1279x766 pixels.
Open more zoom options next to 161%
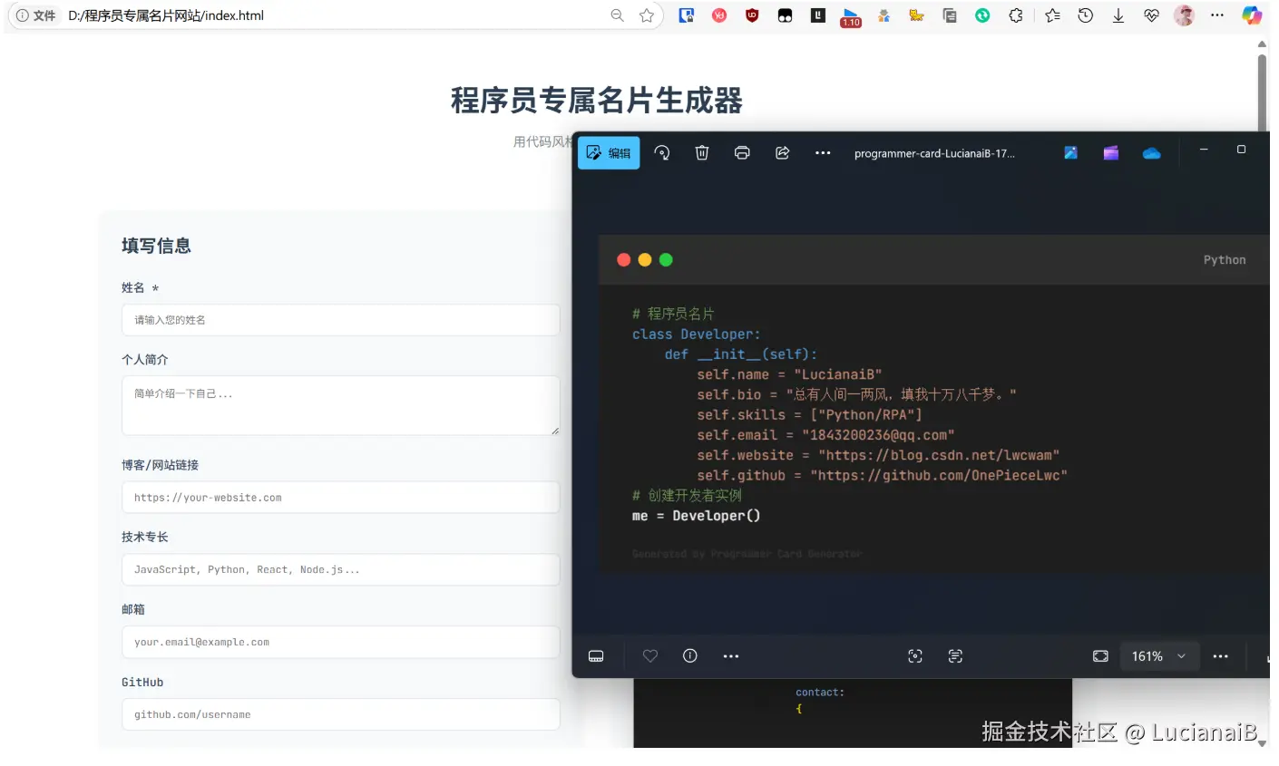pyautogui.click(x=1221, y=656)
